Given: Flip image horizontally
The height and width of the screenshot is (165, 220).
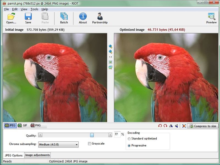Looking at the screenshot, I should coord(171,126).
